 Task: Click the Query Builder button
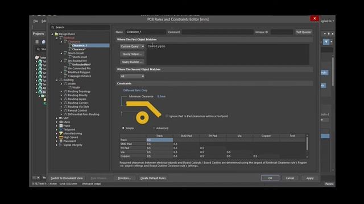[x=132, y=62]
